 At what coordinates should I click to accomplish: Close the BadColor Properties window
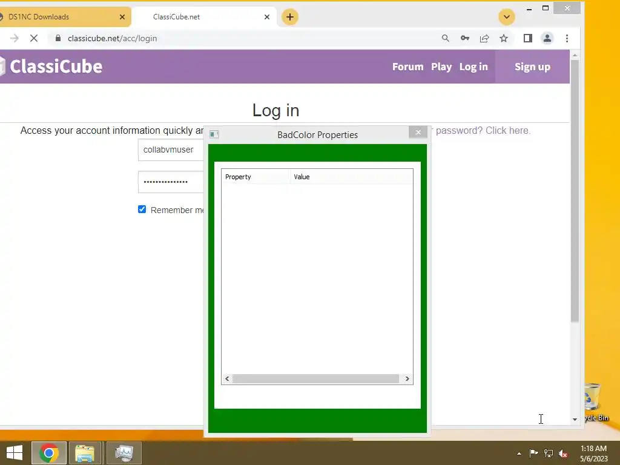click(x=418, y=133)
